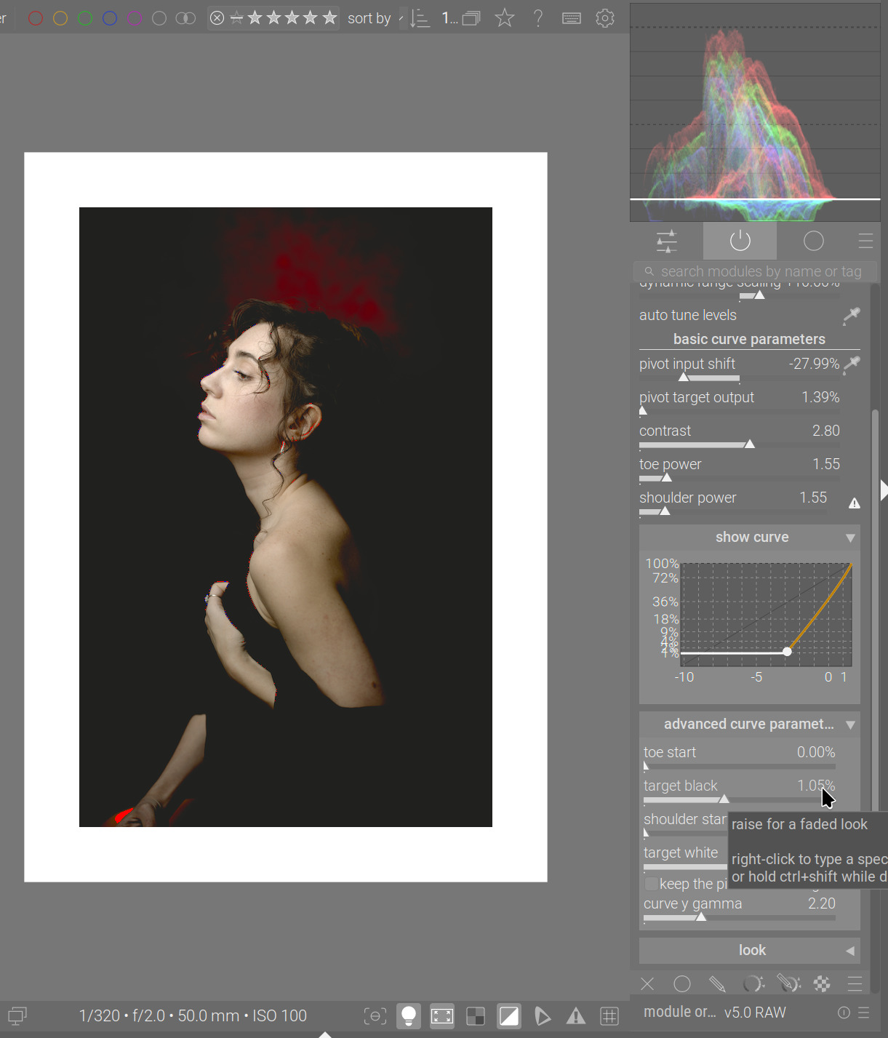This screenshot has width=888, height=1038.
Task: Click the module order label
Action: click(x=679, y=1012)
